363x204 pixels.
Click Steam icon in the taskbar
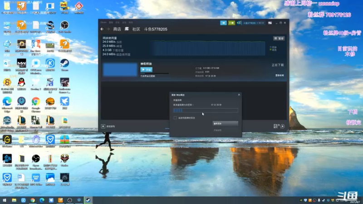click(x=88, y=200)
